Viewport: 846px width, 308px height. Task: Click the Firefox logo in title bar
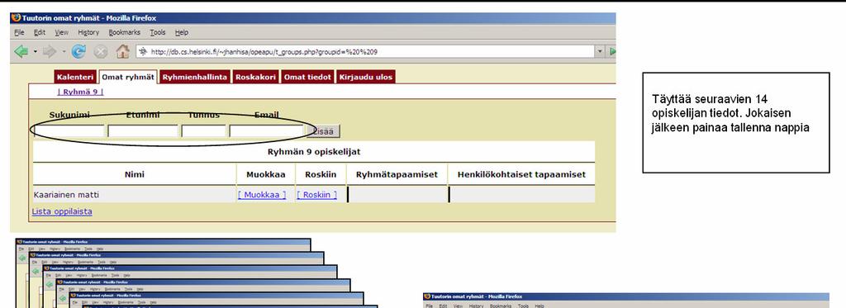pos(17,18)
